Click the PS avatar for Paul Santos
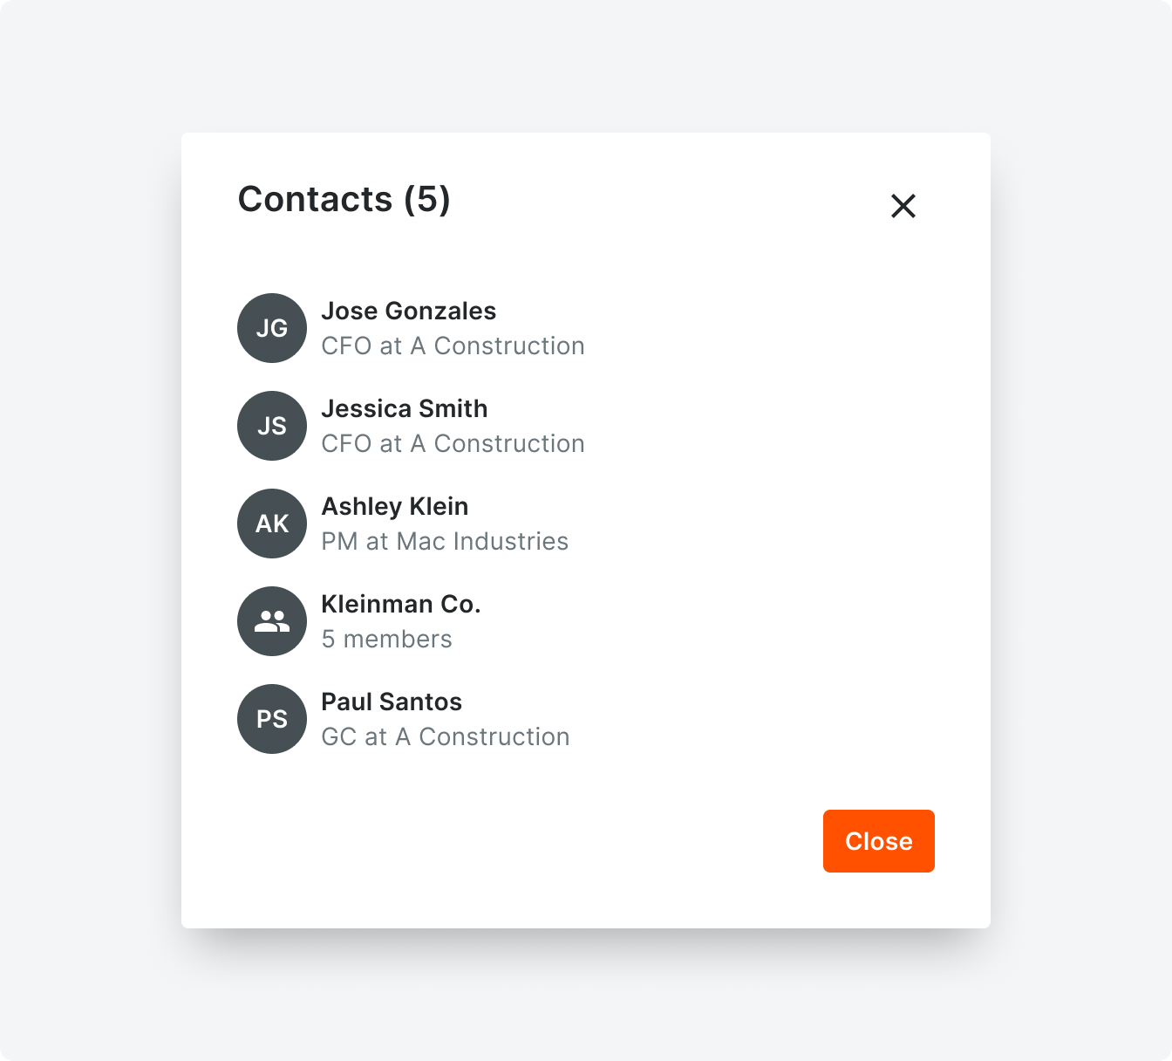This screenshot has height=1061, width=1172. tap(272, 719)
